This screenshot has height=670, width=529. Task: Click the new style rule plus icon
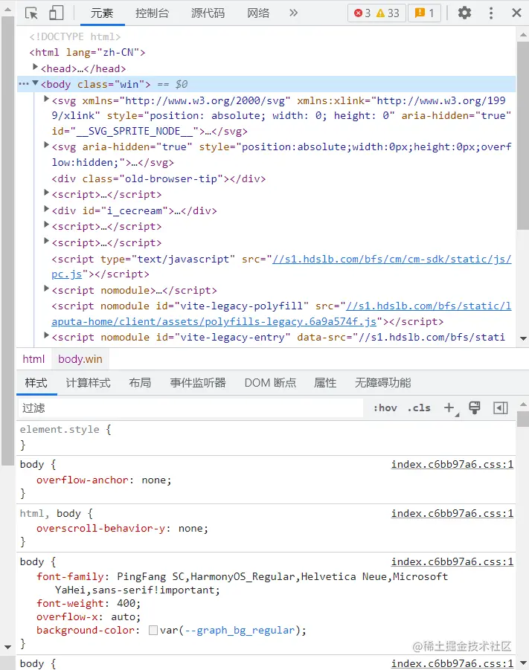tap(449, 408)
